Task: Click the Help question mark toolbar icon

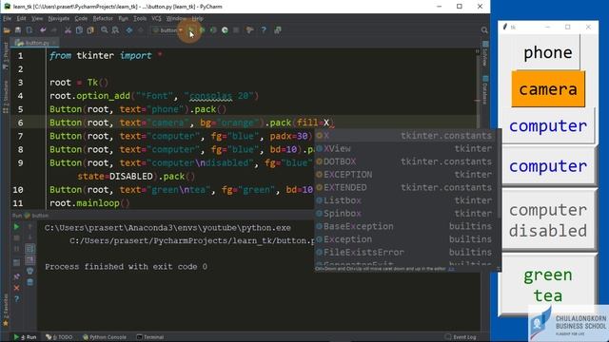Action: 264,30
